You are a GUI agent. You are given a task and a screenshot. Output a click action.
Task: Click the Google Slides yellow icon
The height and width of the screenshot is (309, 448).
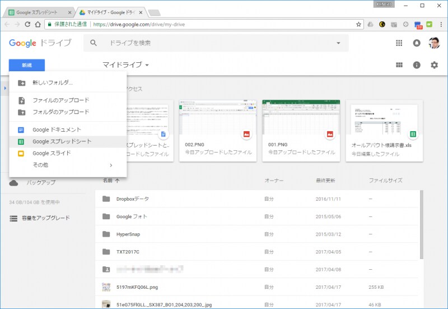[21, 153]
